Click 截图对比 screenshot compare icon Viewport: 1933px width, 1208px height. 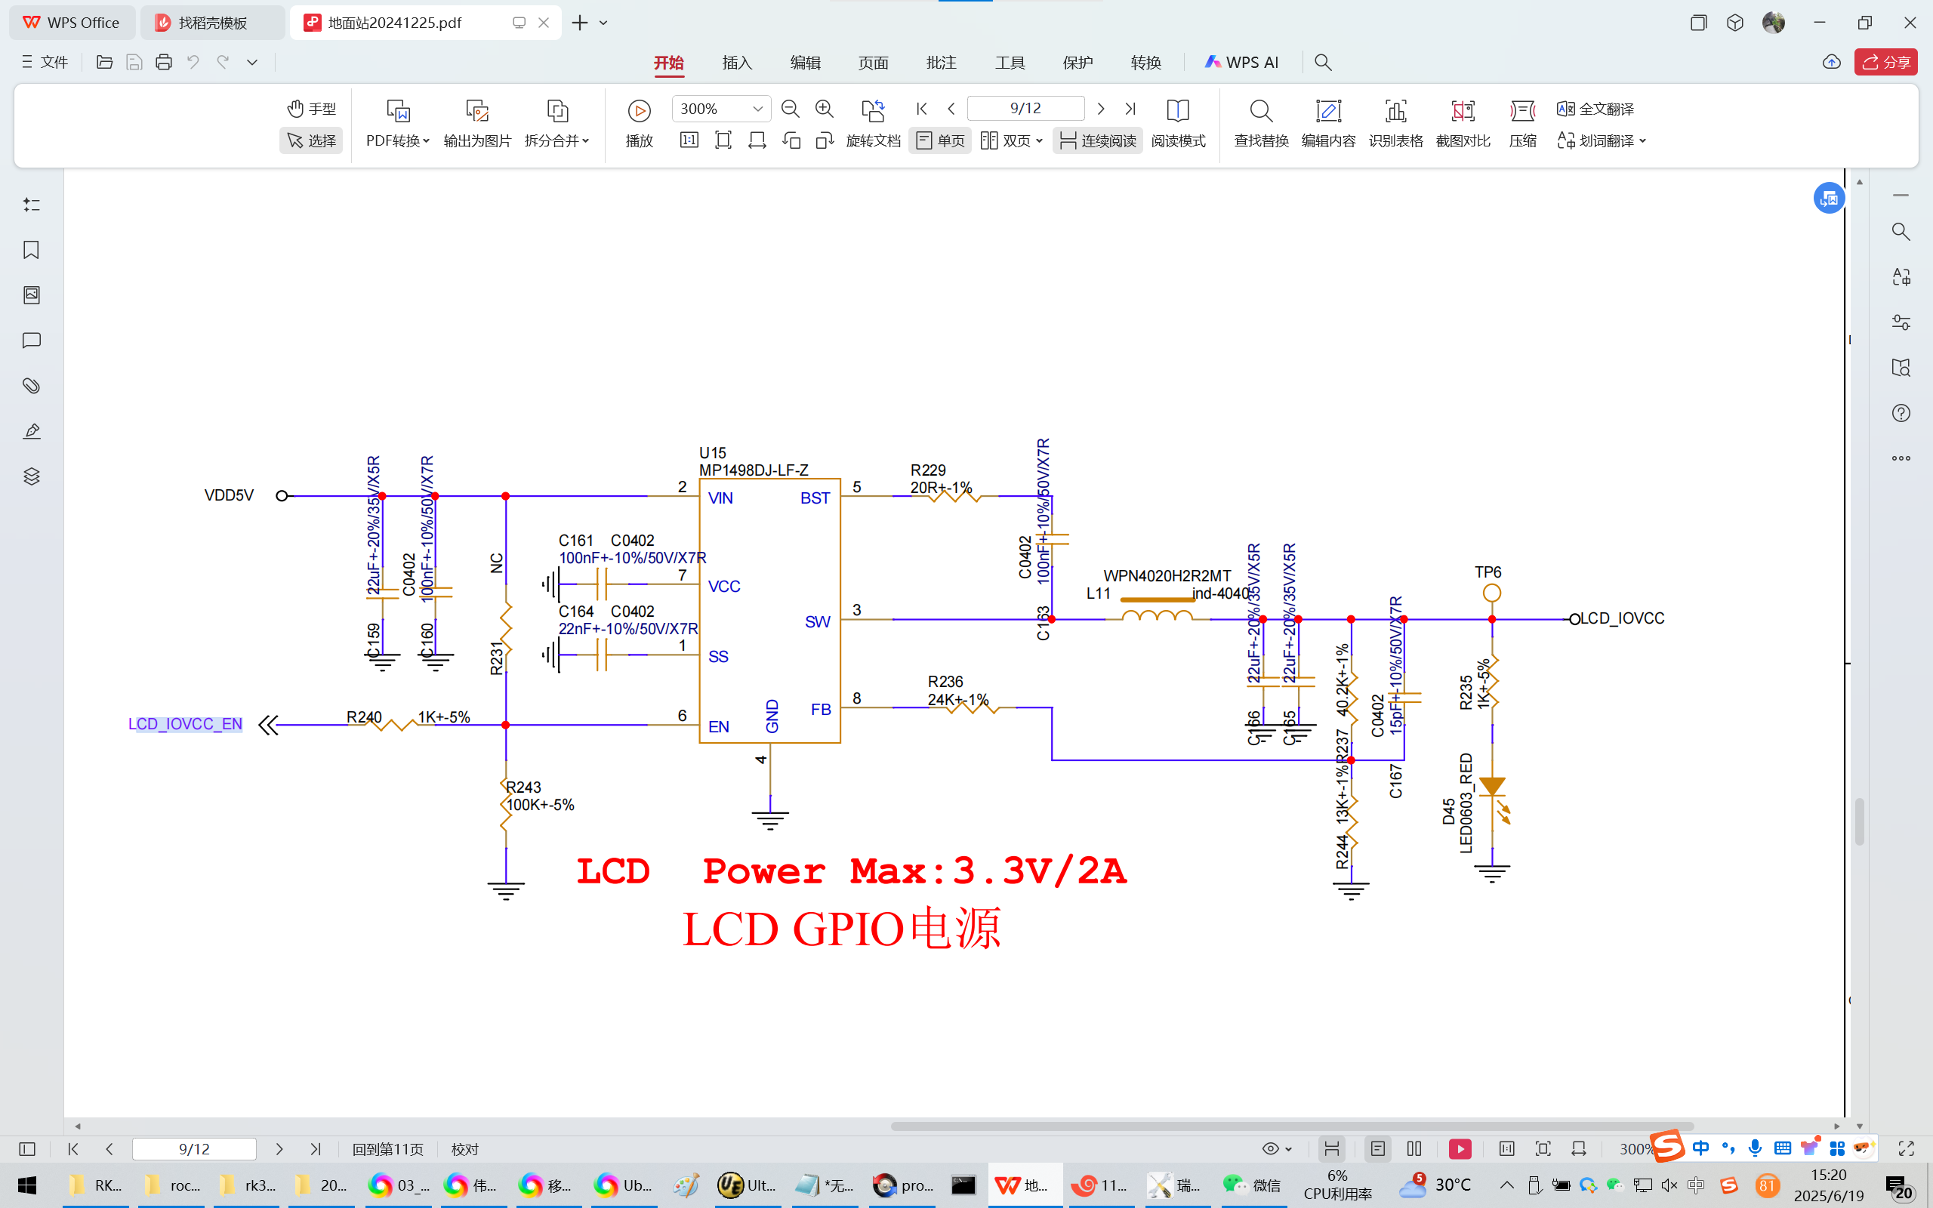point(1463,110)
